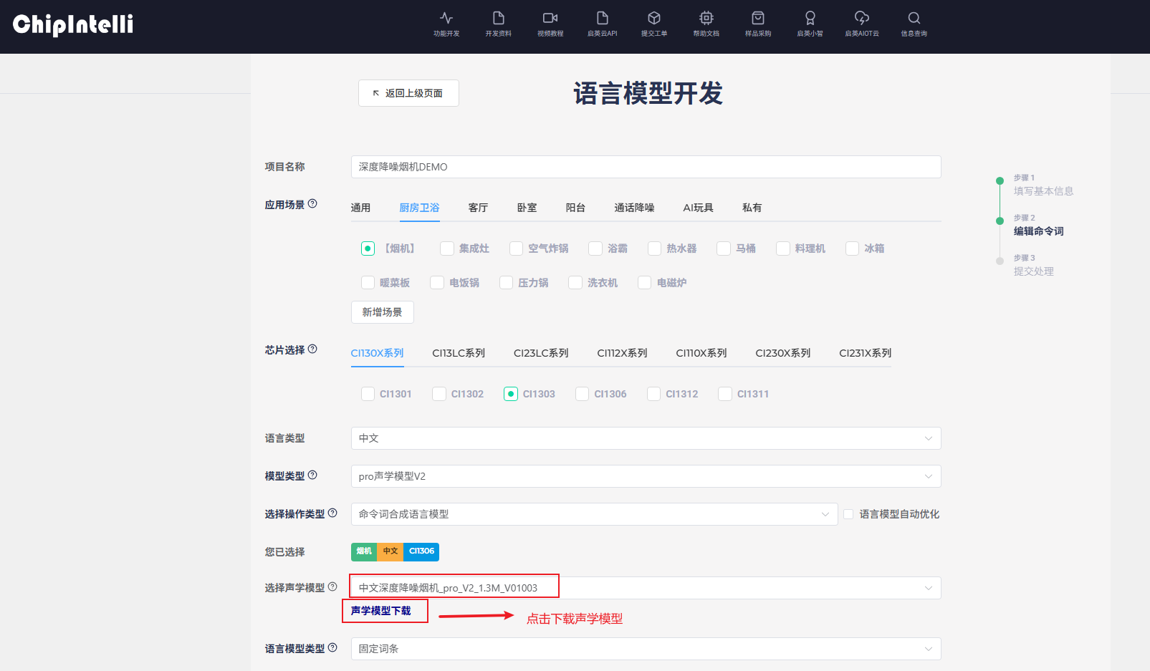The width and height of the screenshot is (1150, 671).
Task: Click the 视频教程 camera icon
Action: (550, 19)
